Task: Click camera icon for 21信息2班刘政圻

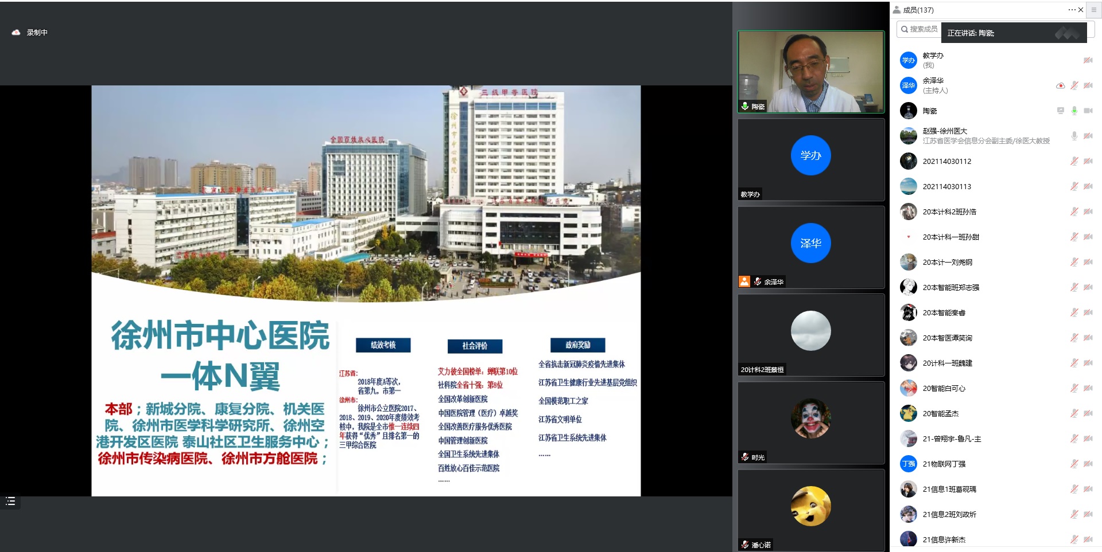Action: tap(1088, 514)
